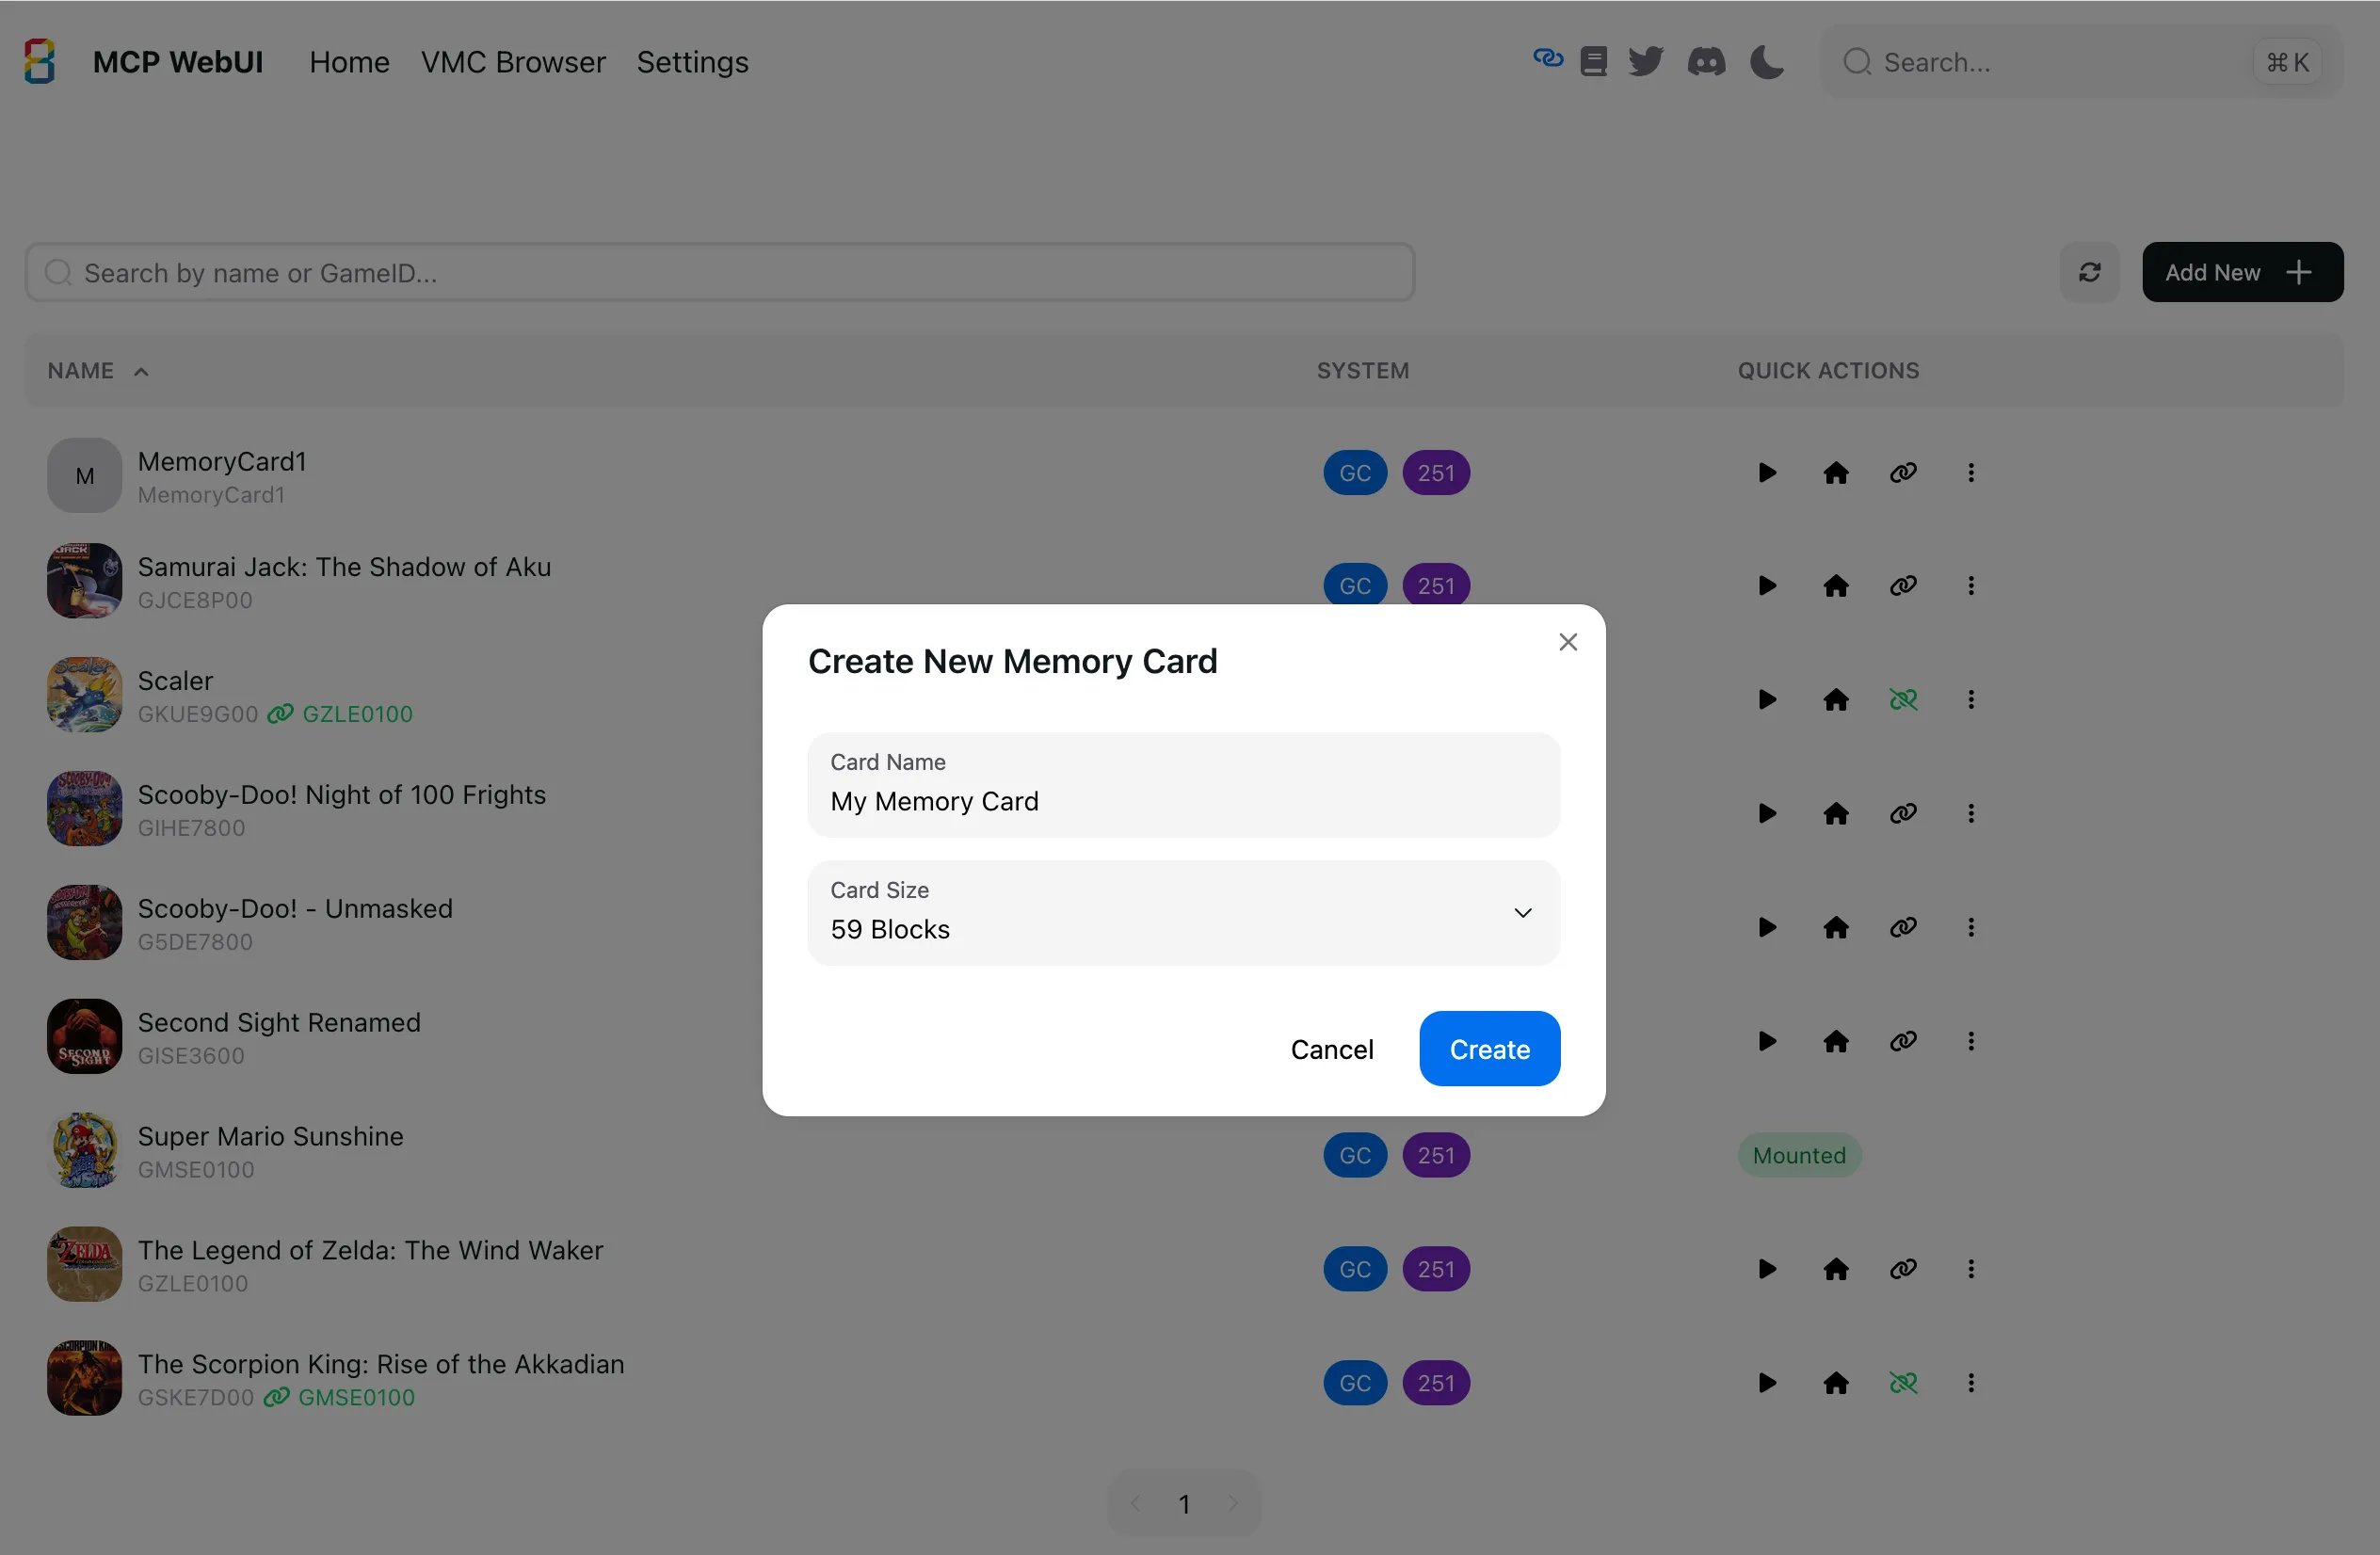Open more options for The Scorpion King
2380x1555 pixels.
tap(1970, 1383)
